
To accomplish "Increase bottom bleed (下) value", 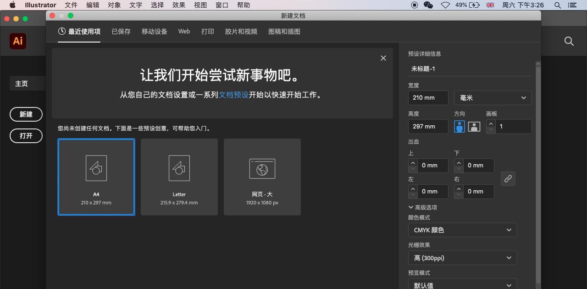I will (x=459, y=162).
